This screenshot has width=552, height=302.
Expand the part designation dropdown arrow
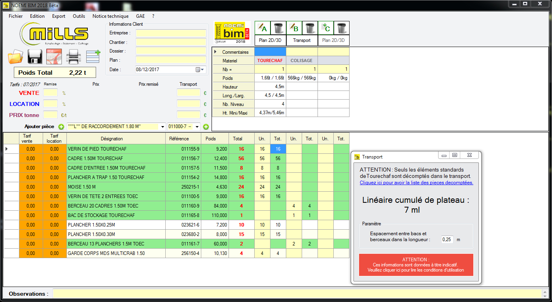pos(162,127)
